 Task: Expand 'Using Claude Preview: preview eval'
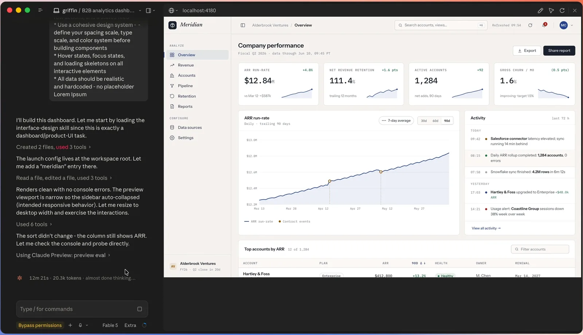pos(63,255)
